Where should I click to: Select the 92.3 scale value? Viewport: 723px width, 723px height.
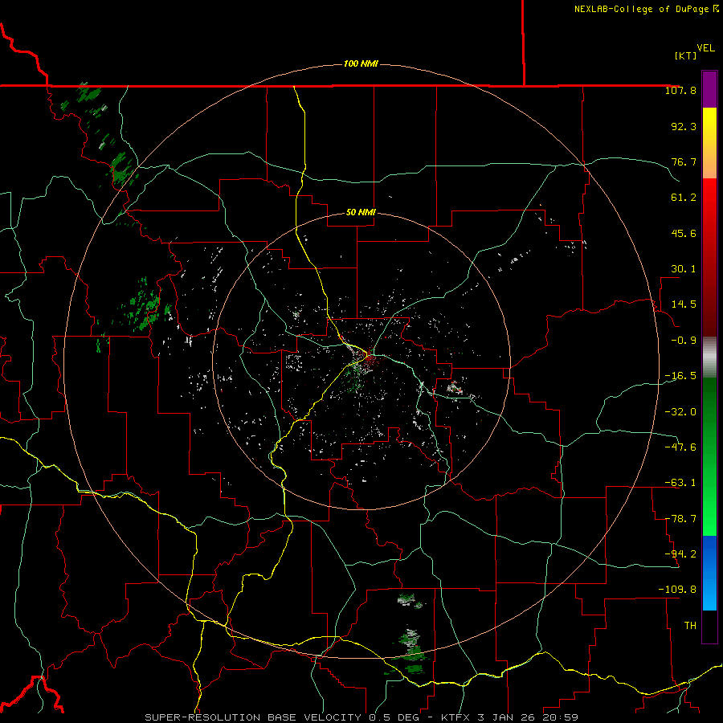click(x=684, y=126)
